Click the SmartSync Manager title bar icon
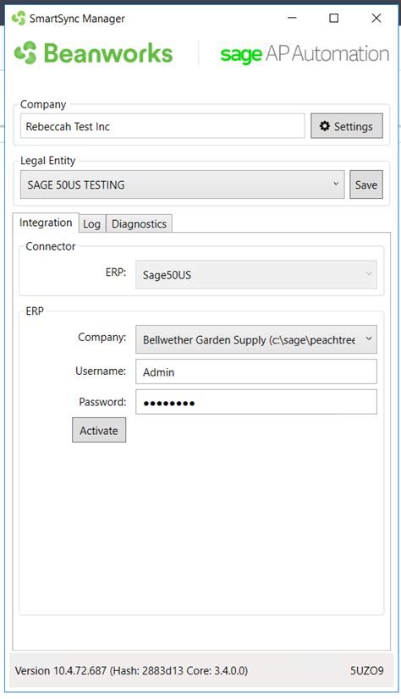The image size is (401, 699). 19,19
